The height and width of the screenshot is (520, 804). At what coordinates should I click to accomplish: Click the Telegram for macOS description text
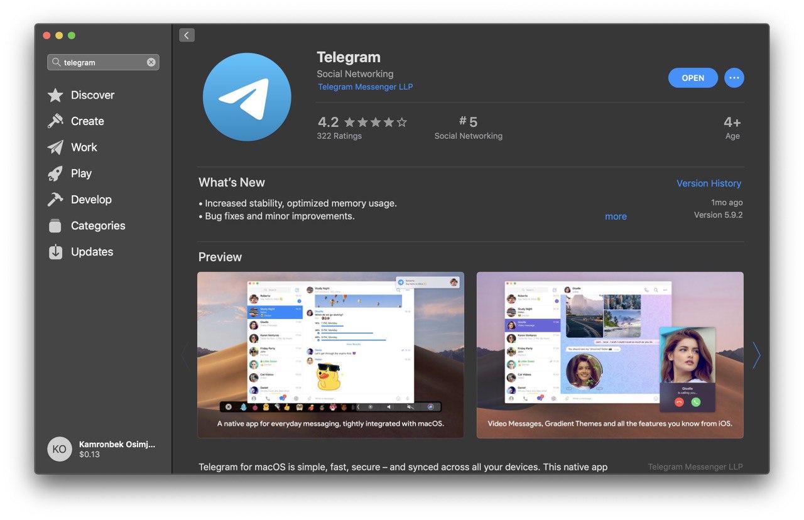click(x=403, y=467)
